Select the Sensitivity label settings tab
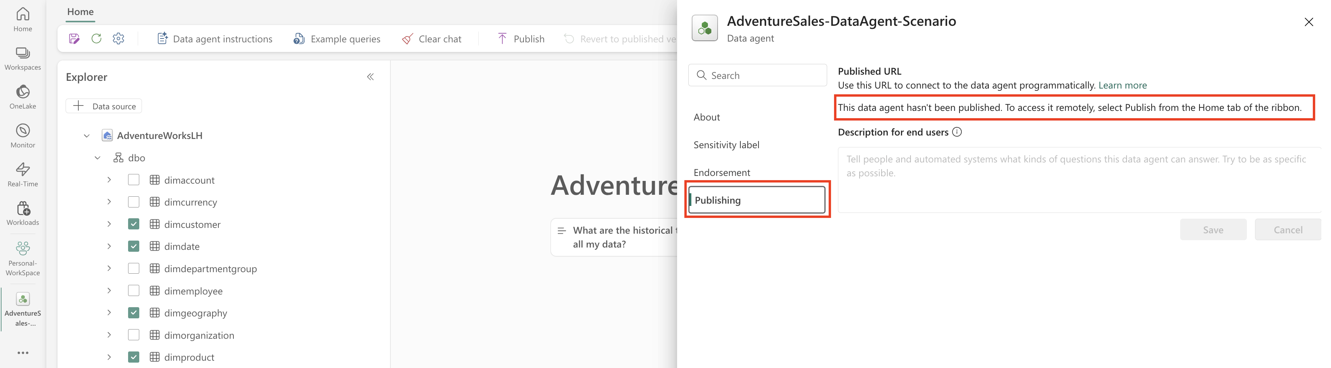1331x368 pixels. pyautogui.click(x=726, y=145)
